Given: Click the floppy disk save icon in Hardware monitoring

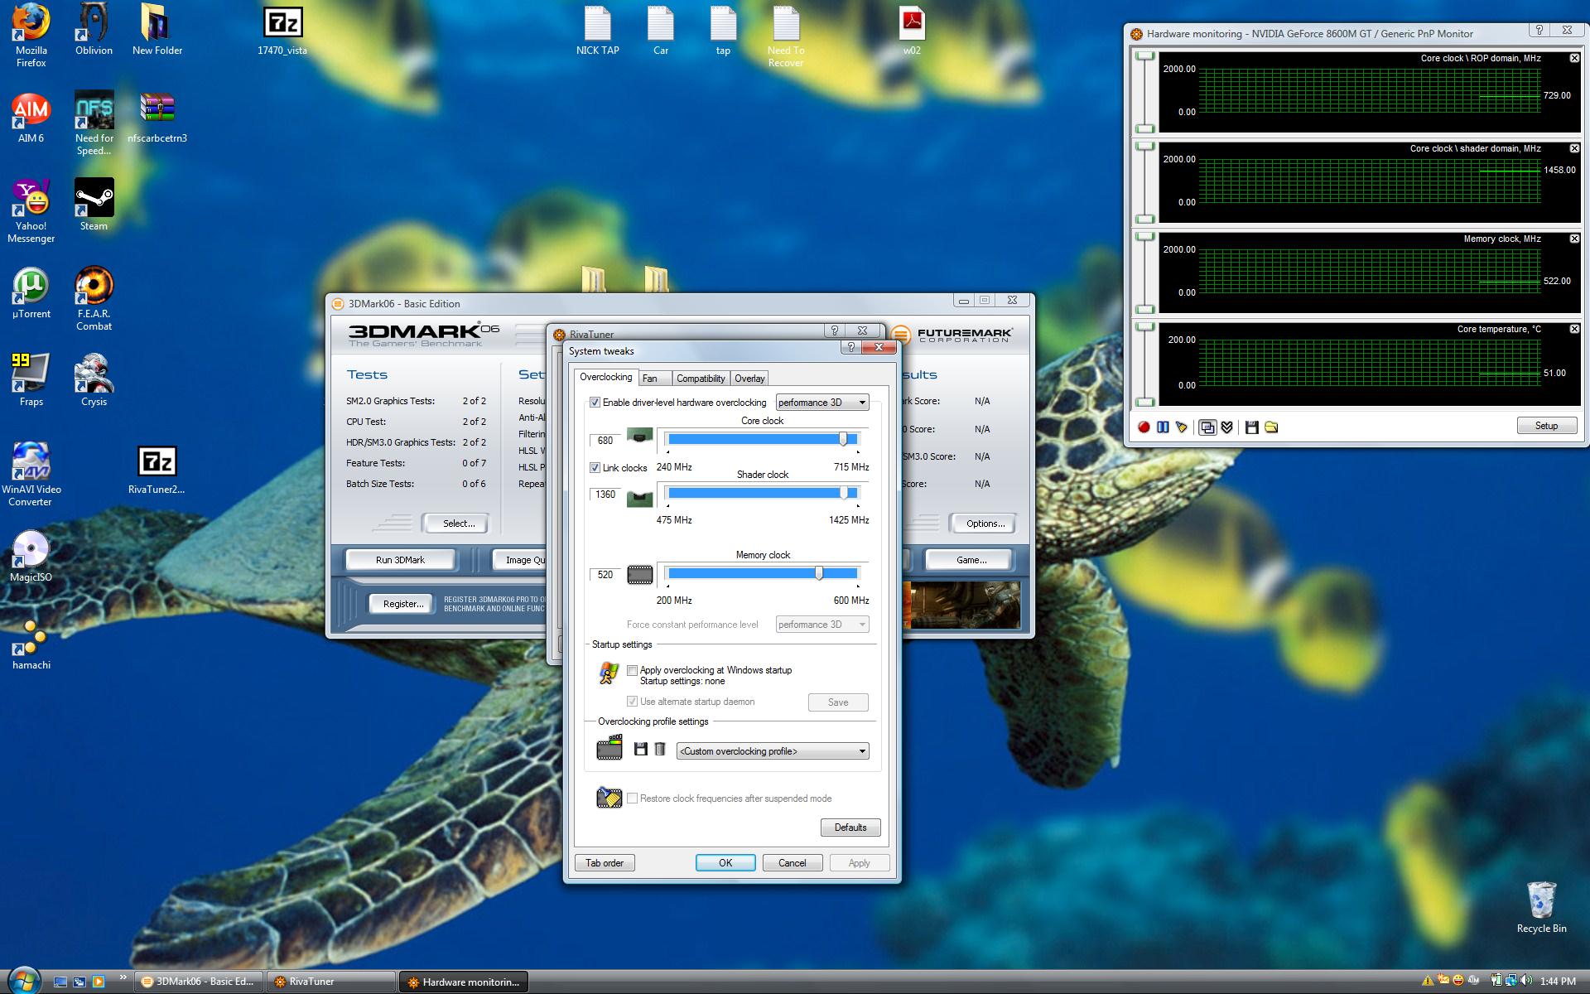Looking at the screenshot, I should point(1252,427).
